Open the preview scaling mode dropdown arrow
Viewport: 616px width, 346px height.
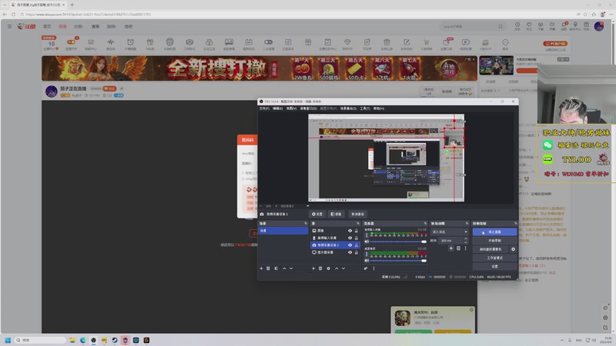tap(307, 206)
